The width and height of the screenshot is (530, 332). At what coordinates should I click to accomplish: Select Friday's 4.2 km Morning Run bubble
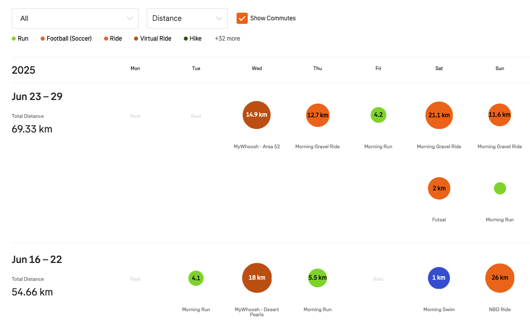pyautogui.click(x=378, y=115)
